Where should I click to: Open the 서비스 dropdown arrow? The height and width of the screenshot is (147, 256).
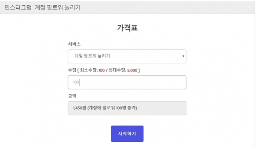(x=183, y=56)
